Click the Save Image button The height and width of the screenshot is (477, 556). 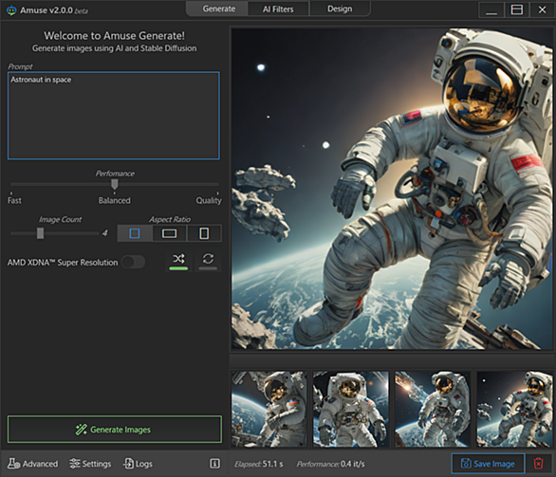tap(488, 463)
